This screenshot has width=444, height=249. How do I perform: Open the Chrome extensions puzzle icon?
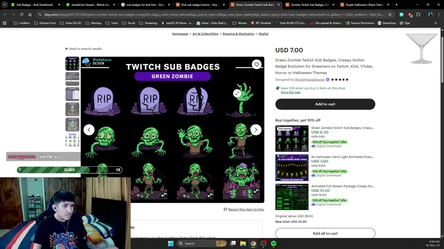(x=418, y=15)
